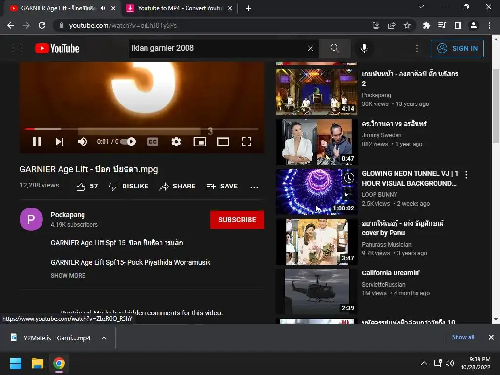Click the SHARE button

178,186
